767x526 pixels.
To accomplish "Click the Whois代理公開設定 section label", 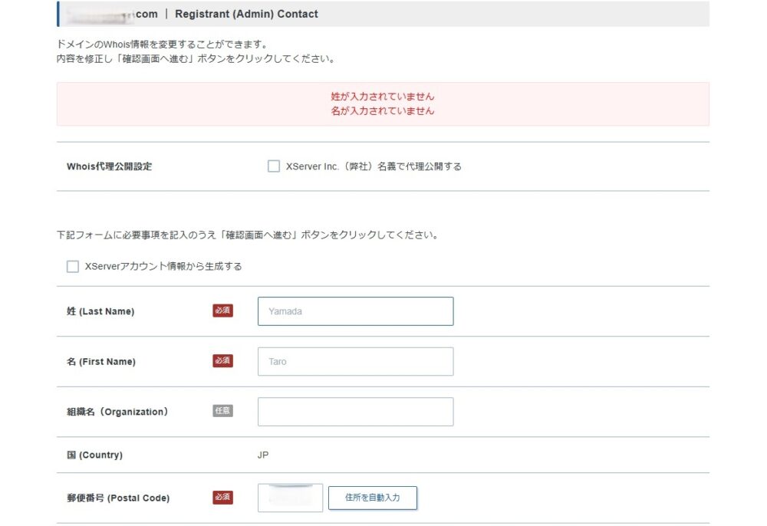I will coord(110,166).
